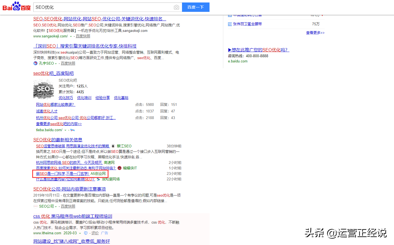Click 高速网 source name
The width and height of the screenshot is (394, 245).
109,163
